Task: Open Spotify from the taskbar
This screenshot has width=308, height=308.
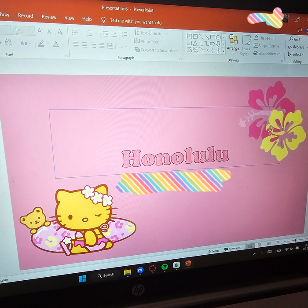Action: point(165,267)
